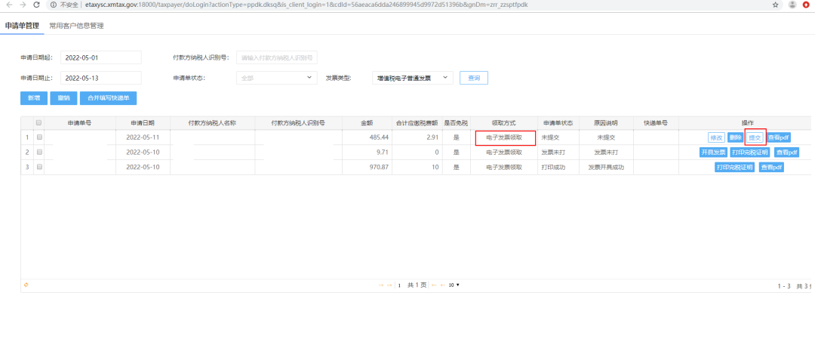The image size is (815, 339).
Task: Jump to the first page of the grid
Action: point(381,285)
